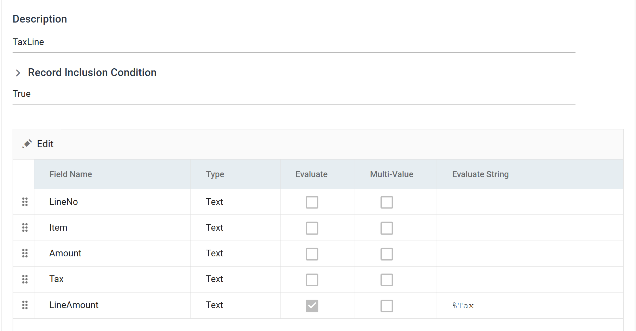Click the Evaluate String column header
The image size is (636, 331).
point(530,174)
